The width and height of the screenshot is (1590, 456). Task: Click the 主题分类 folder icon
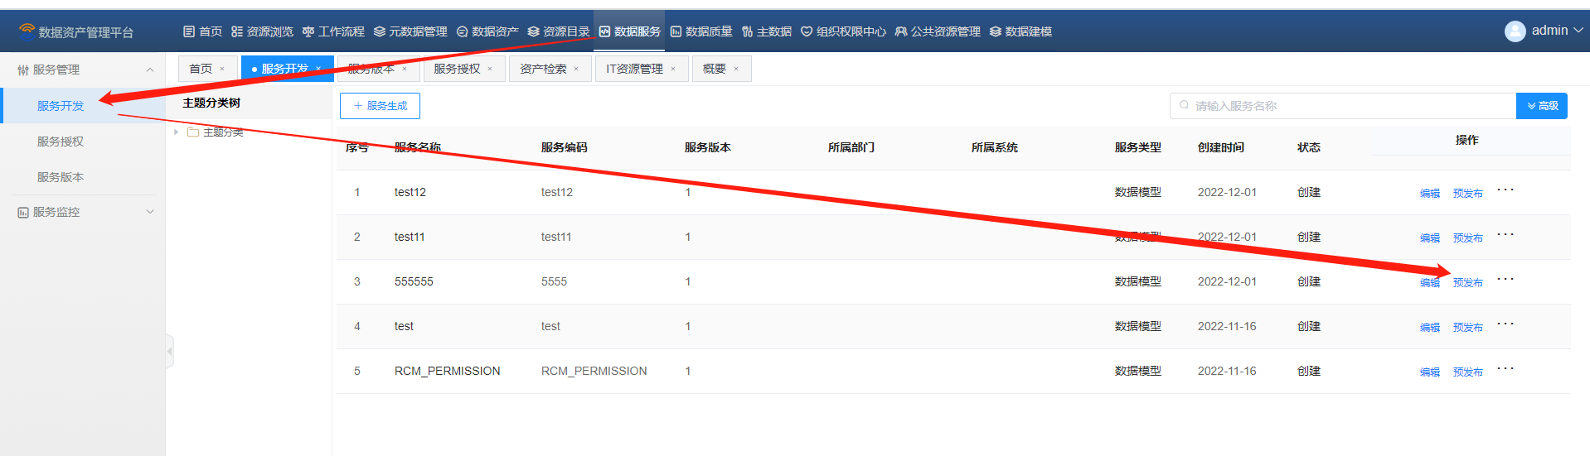pyautogui.click(x=193, y=132)
